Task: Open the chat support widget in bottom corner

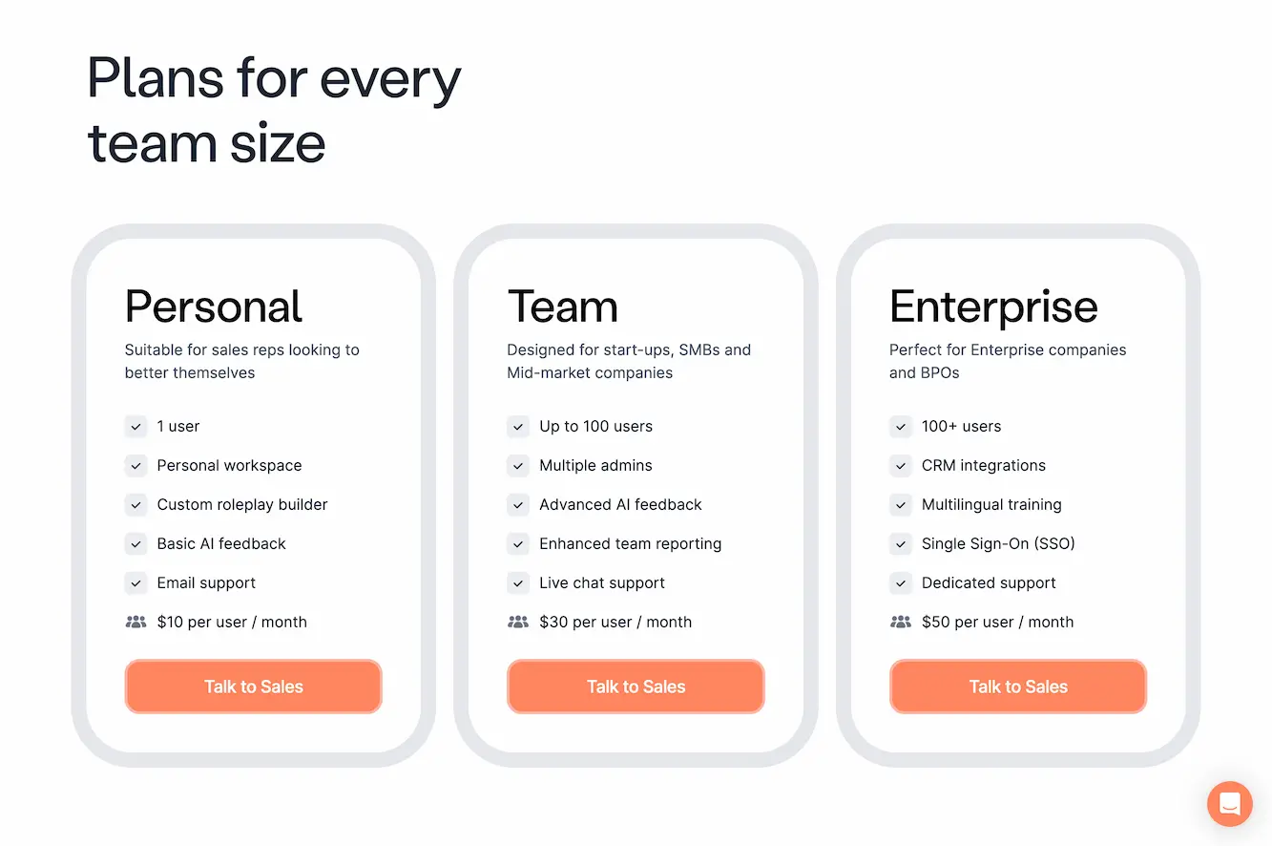Action: [1229, 804]
